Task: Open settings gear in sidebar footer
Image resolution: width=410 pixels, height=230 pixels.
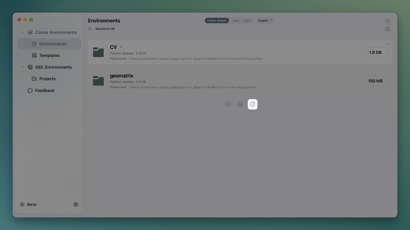Action: coord(76,204)
